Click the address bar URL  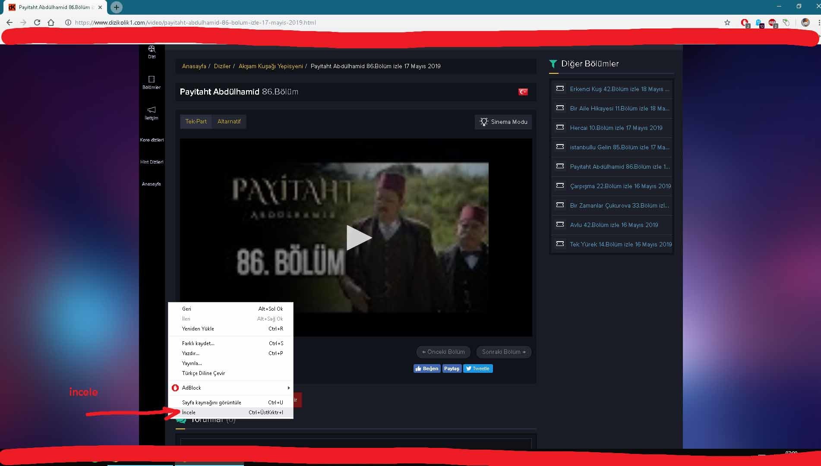pos(195,22)
